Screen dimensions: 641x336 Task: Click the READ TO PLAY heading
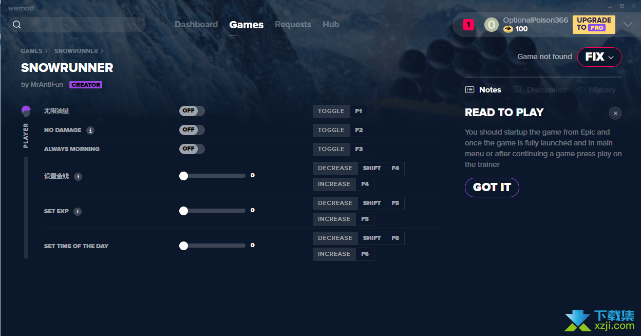504,113
